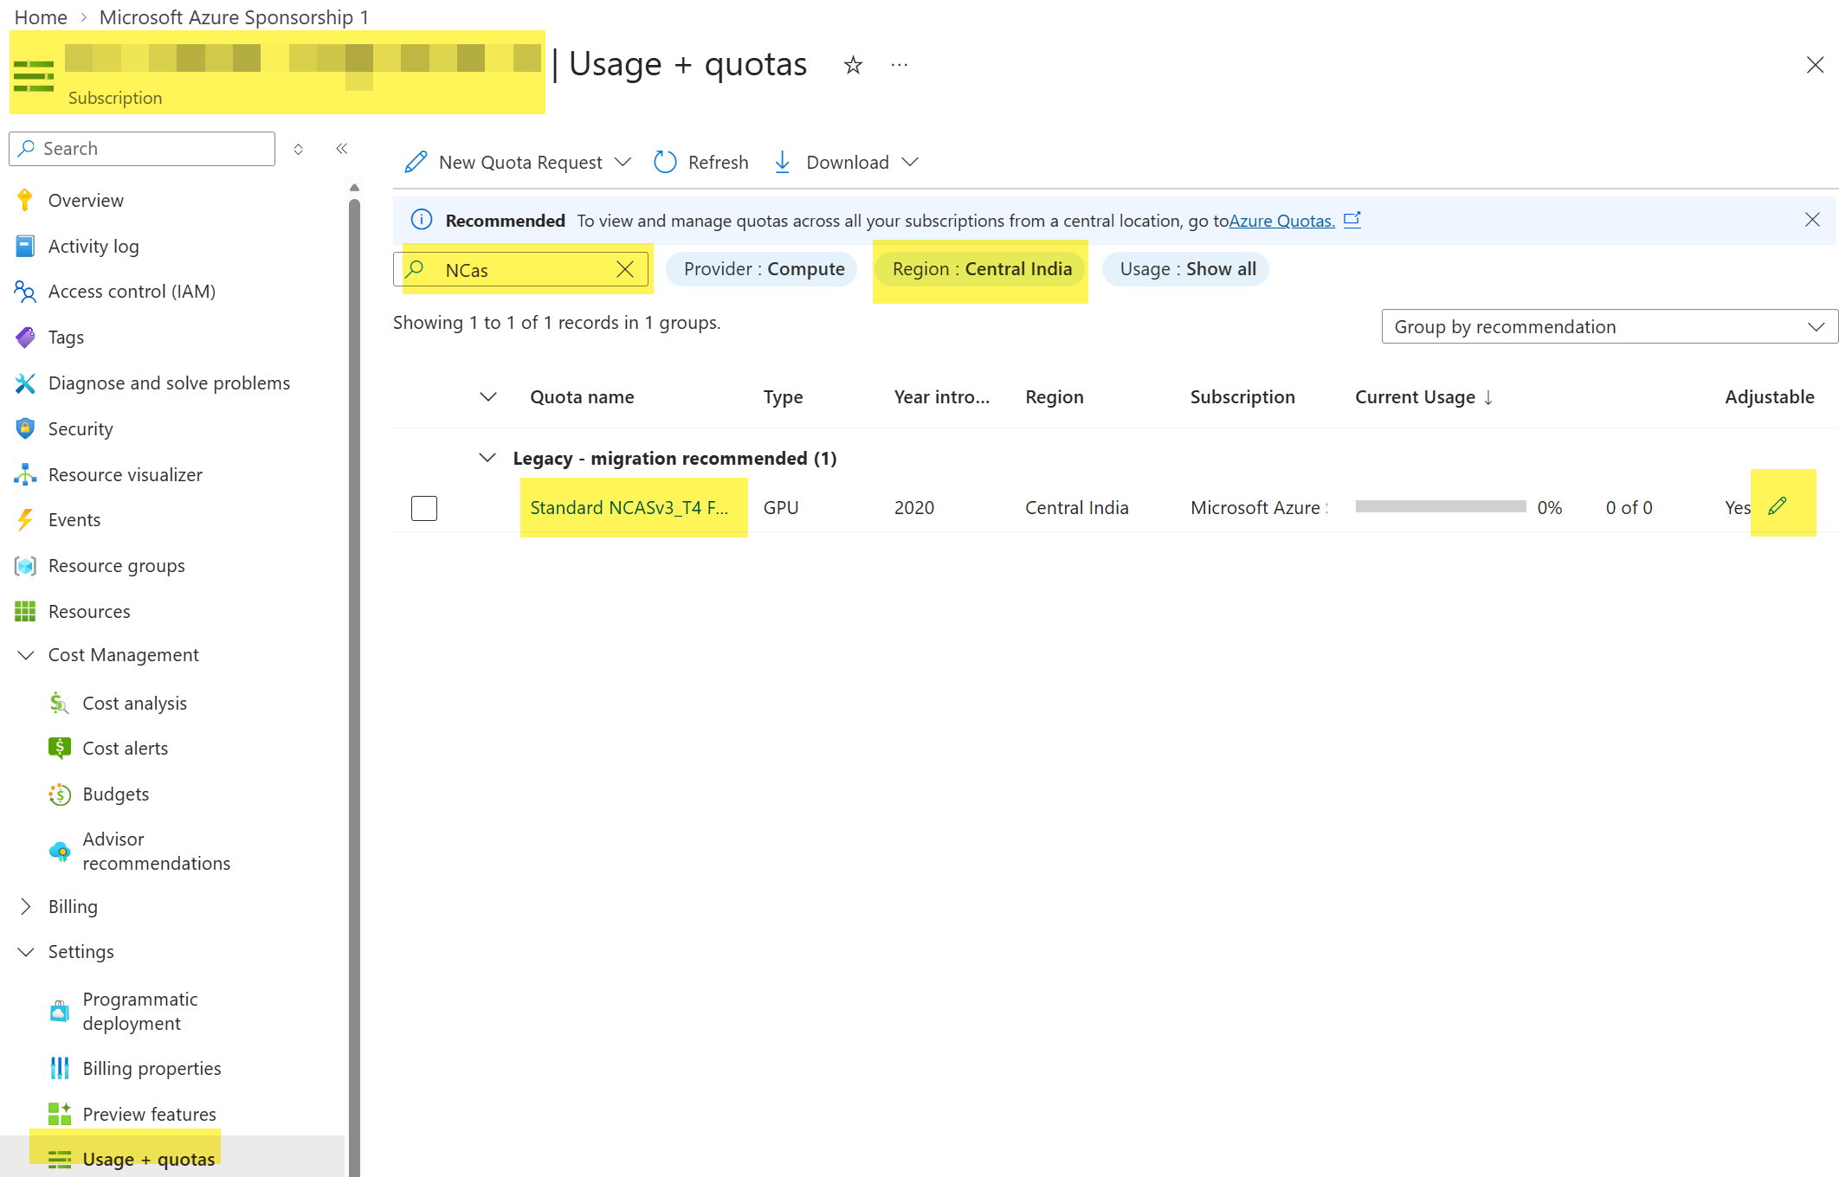Open Standard NCASv3_T4 quota link
1839x1177 pixels.
coord(629,508)
